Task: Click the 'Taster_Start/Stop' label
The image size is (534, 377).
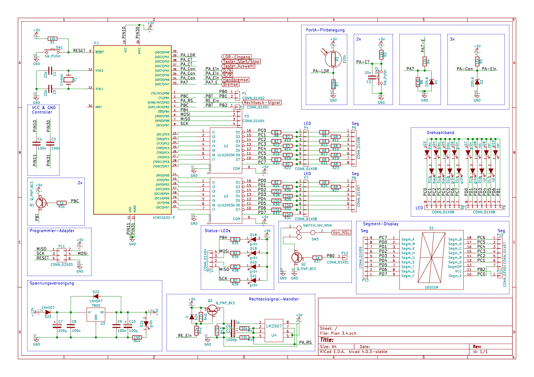Action: click(241, 61)
